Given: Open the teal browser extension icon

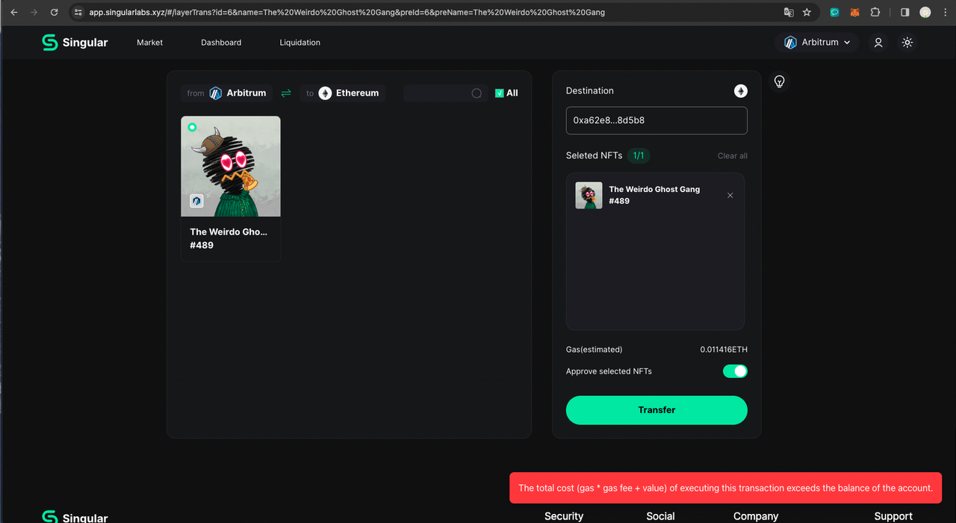Looking at the screenshot, I should (835, 13).
